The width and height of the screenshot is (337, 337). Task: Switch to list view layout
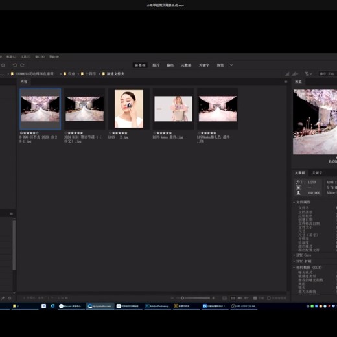246,298
